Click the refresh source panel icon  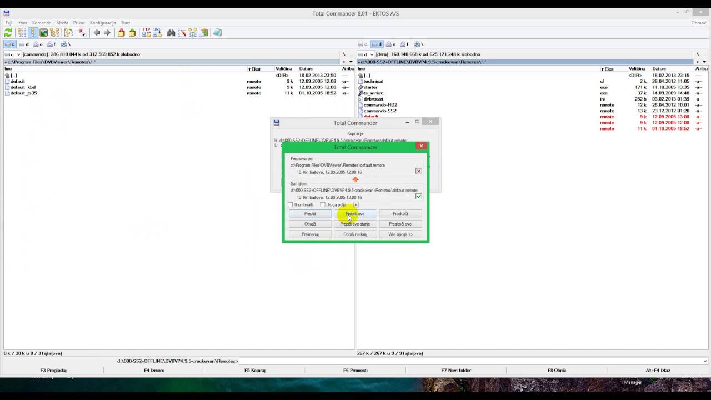click(8, 33)
